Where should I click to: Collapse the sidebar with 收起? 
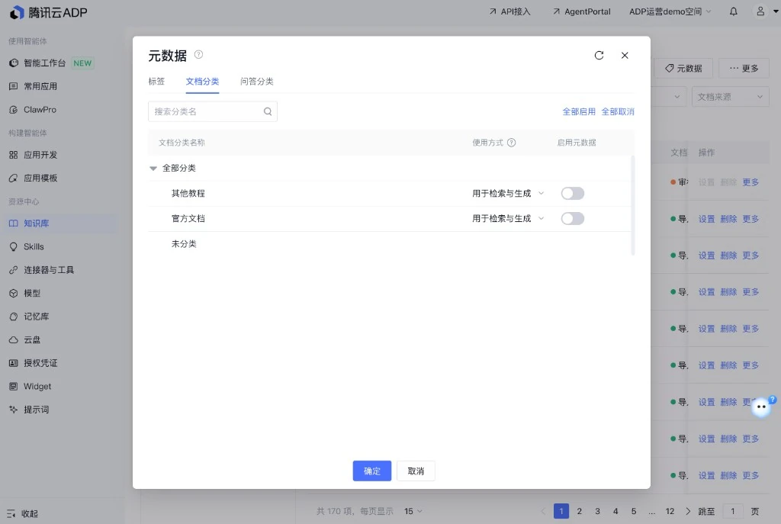23,513
